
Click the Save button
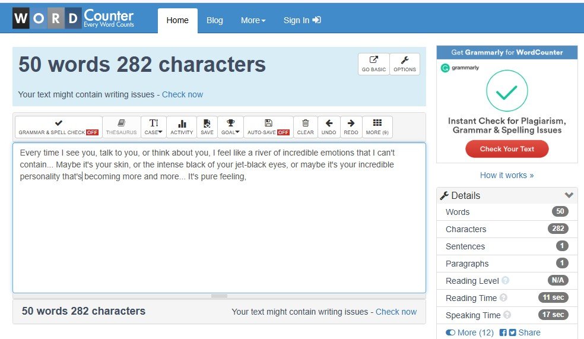pyautogui.click(x=207, y=127)
